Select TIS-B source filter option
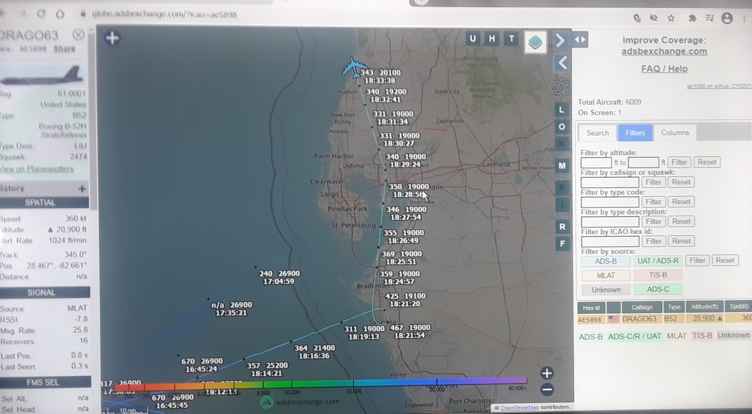752x414 pixels. click(x=658, y=275)
